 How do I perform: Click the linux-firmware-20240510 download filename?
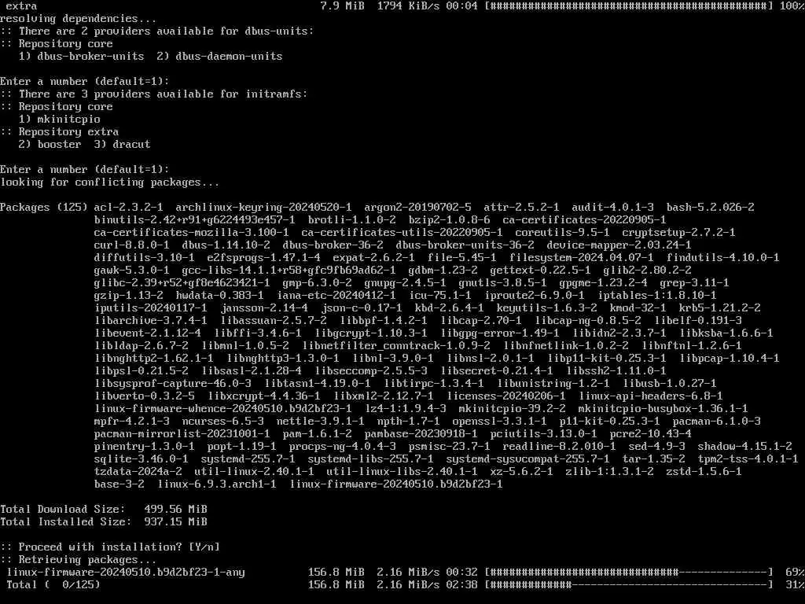pos(126,573)
